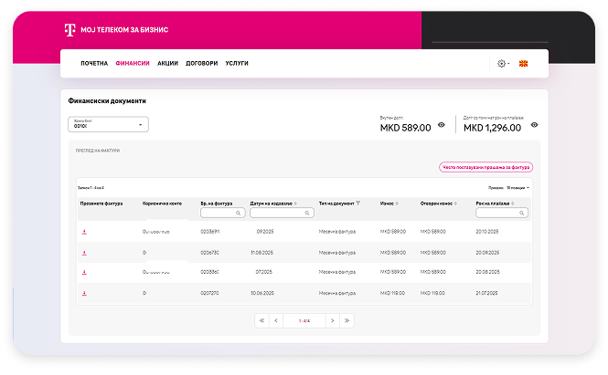Go to previous page of invoices

tap(276, 320)
